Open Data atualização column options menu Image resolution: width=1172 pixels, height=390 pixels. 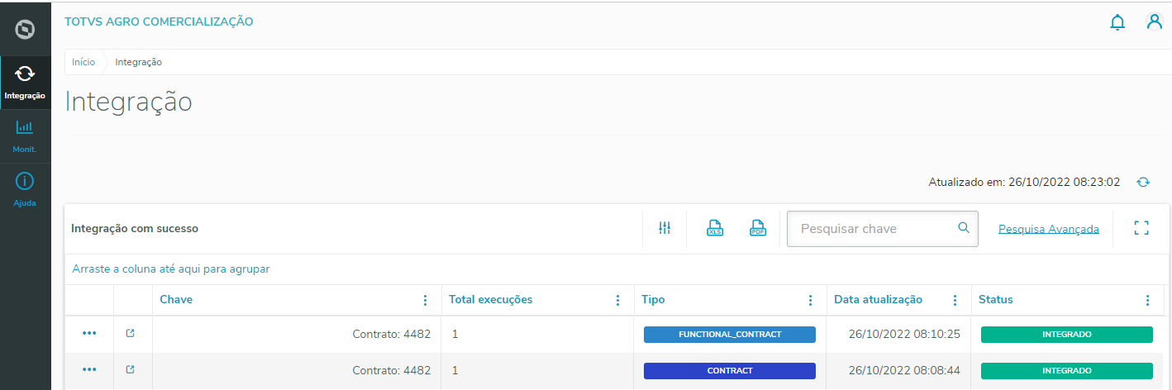click(x=955, y=300)
